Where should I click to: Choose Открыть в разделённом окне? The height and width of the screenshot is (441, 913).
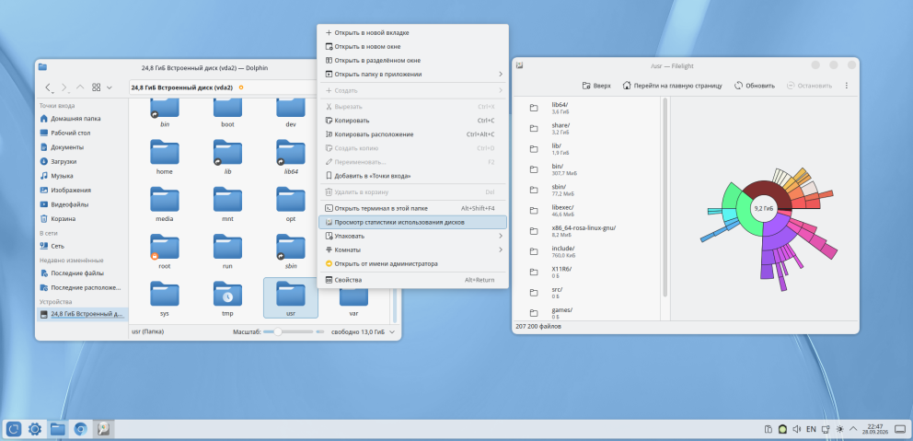pyautogui.click(x=413, y=61)
